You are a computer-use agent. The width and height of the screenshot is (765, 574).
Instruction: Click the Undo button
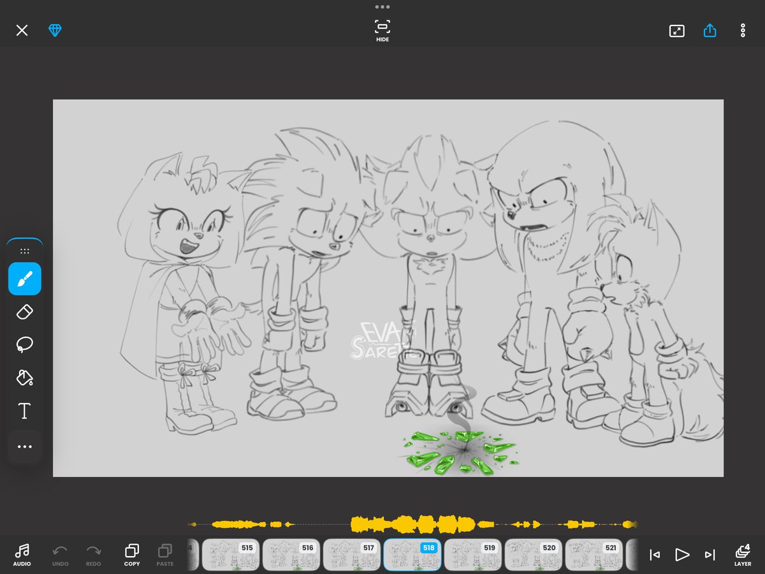click(60, 555)
